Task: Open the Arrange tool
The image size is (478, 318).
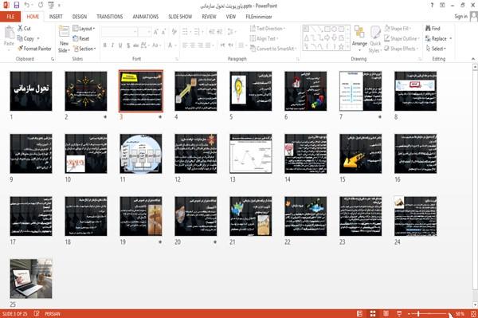Action: tap(359, 38)
